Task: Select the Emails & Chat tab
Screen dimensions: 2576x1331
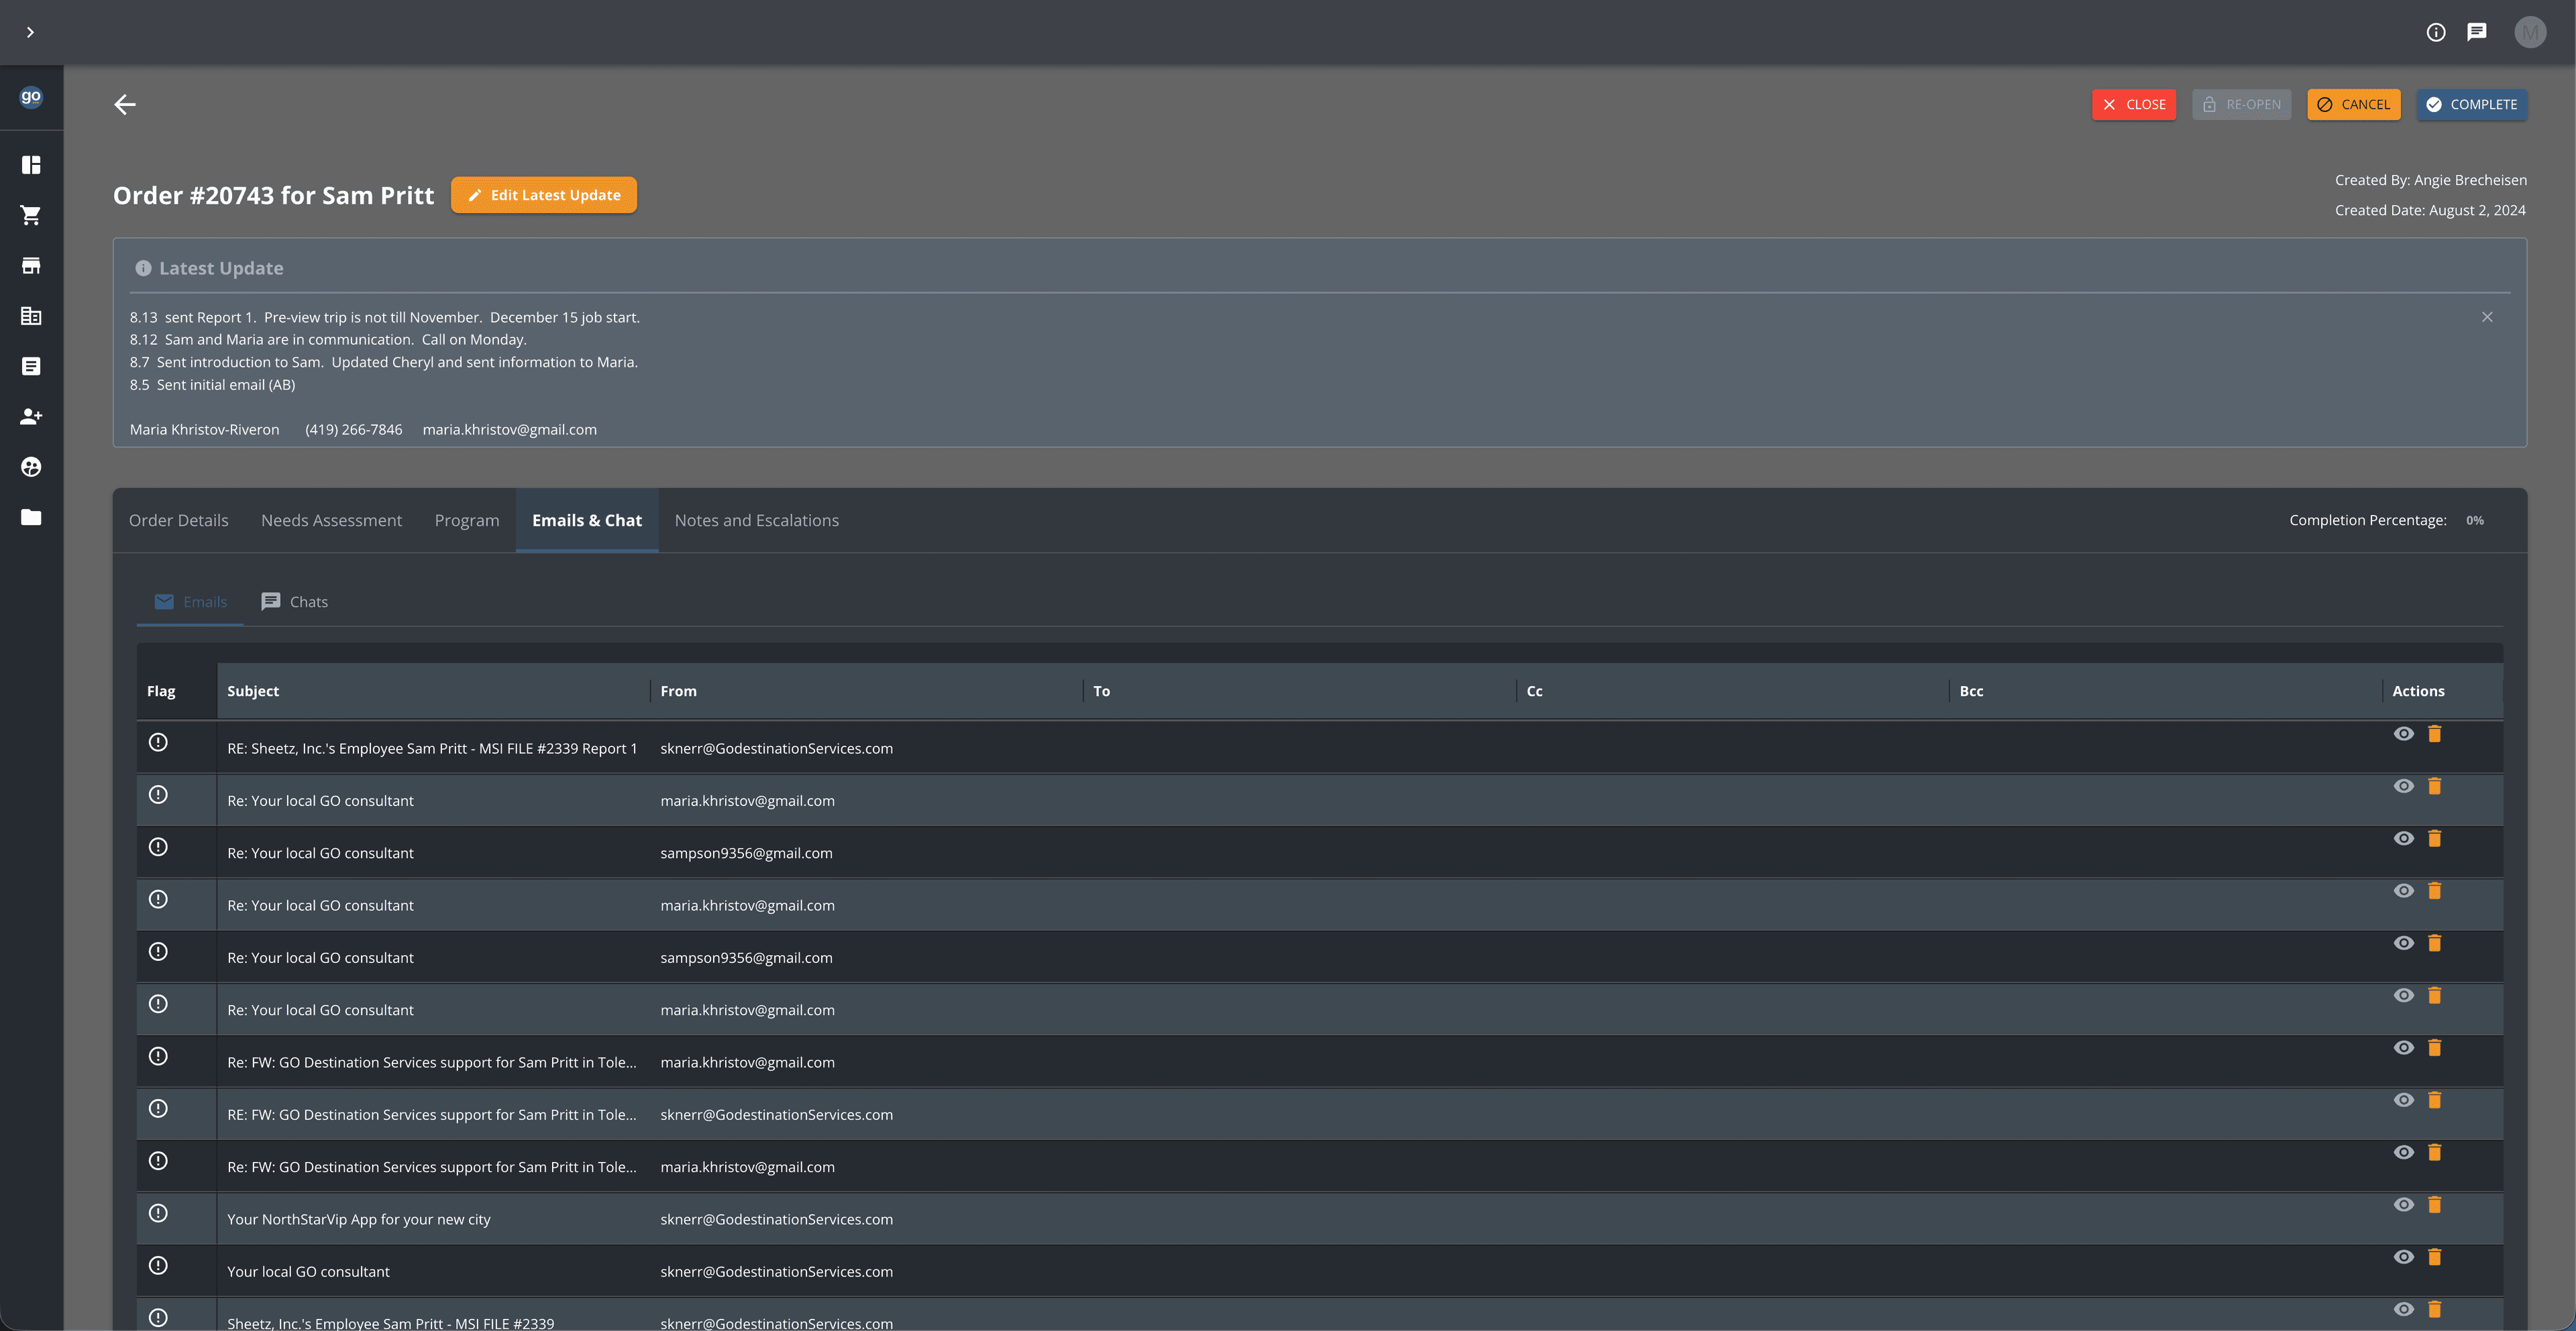Action: click(x=586, y=520)
